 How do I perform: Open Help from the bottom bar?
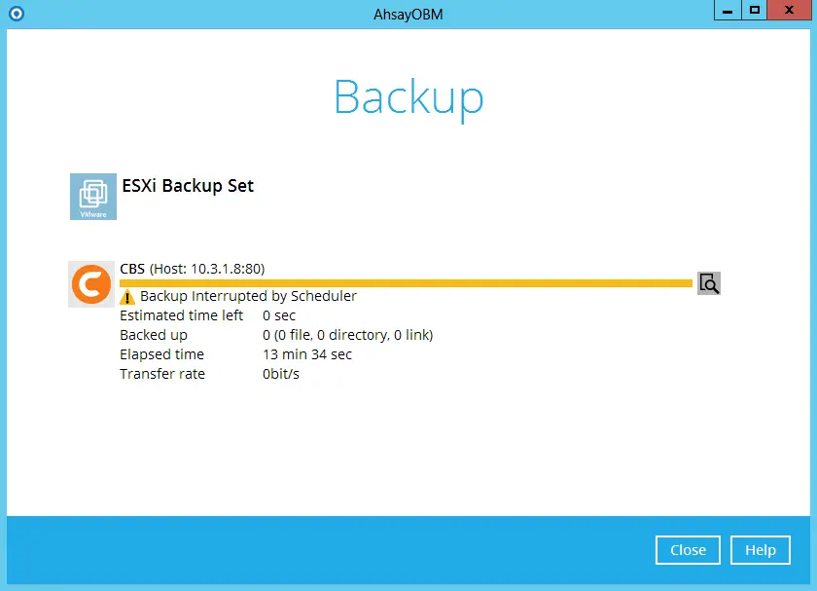(760, 550)
